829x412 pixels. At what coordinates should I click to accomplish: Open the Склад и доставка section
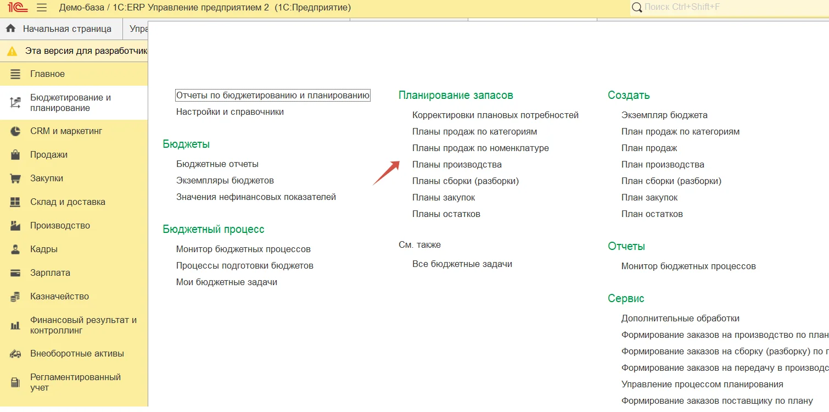74,202
